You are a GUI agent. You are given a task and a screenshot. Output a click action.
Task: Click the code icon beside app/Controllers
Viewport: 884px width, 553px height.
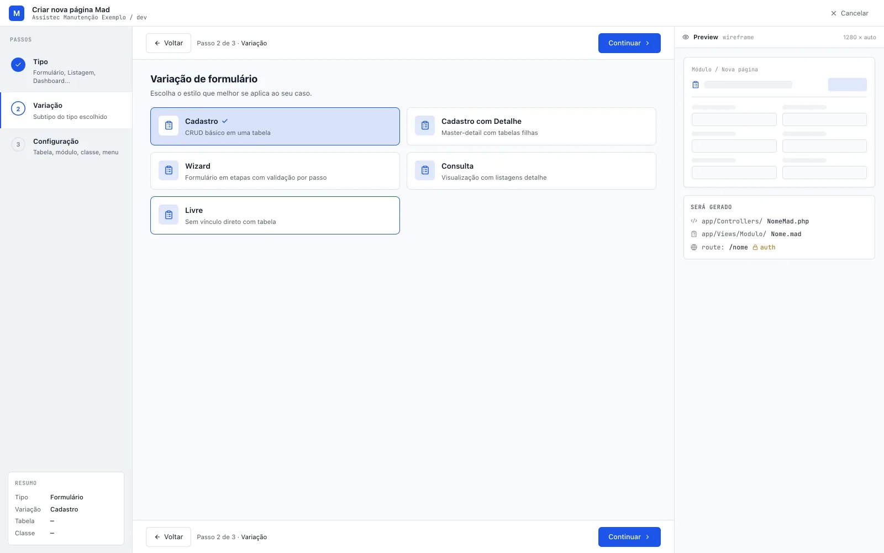(x=694, y=221)
